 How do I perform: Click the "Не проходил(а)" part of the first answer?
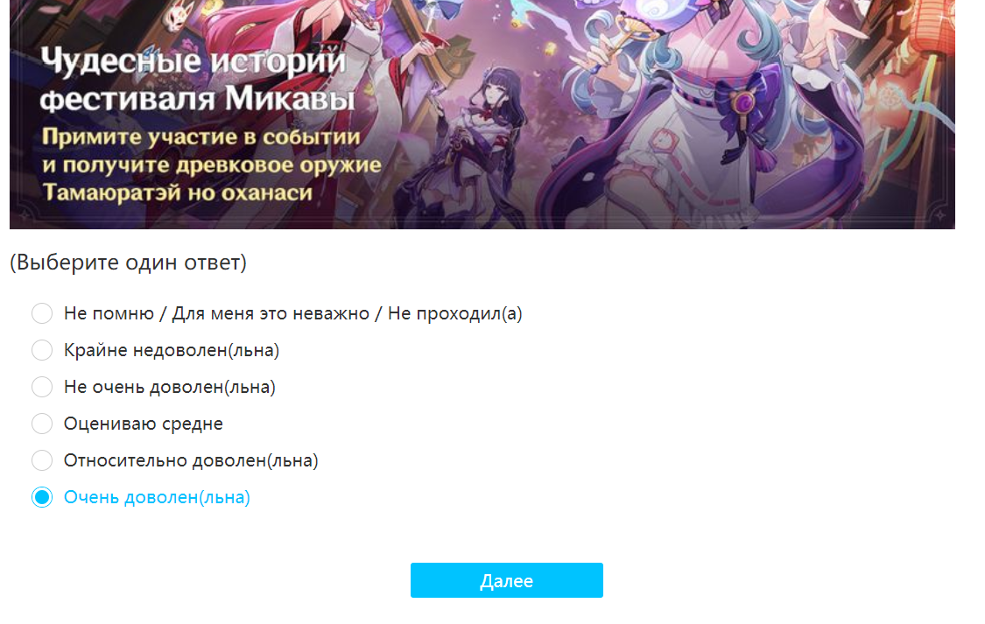coord(454,313)
